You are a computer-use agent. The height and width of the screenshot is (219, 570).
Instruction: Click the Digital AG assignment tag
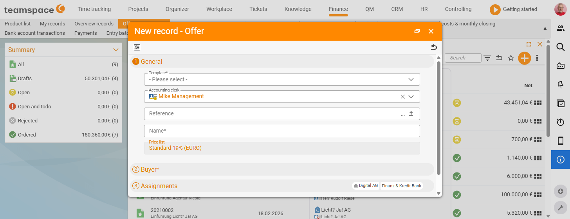click(366, 186)
